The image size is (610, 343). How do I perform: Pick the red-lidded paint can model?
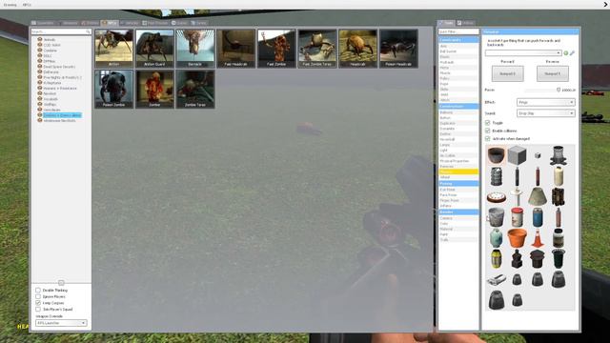coord(517,217)
